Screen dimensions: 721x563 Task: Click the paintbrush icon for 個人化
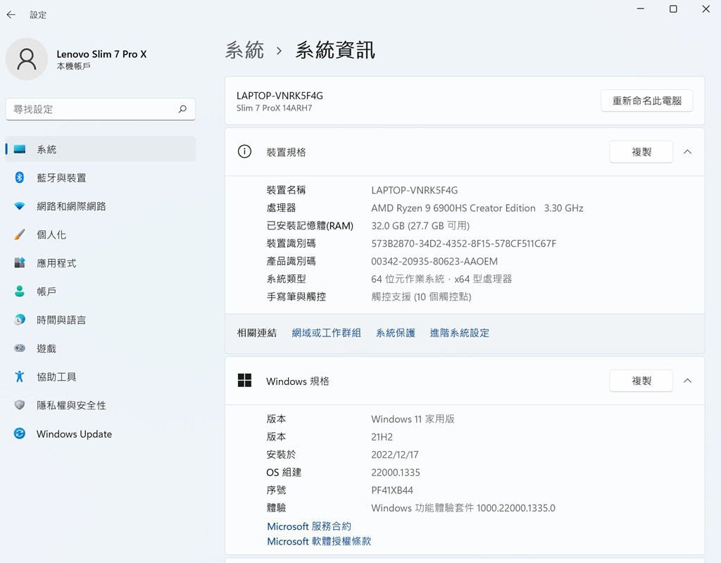20,234
